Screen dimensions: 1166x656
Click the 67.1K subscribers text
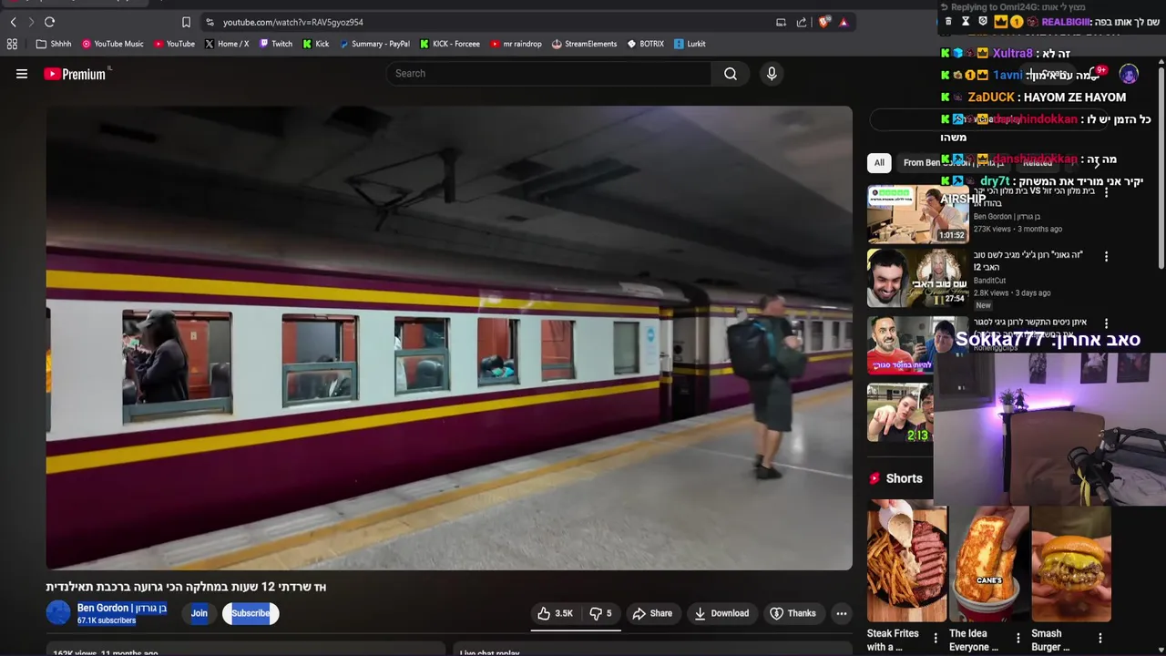coord(107,620)
